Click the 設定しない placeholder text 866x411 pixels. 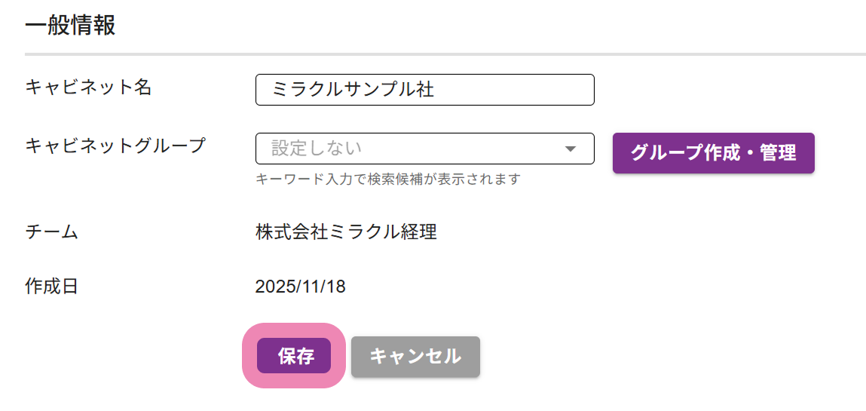point(317,149)
